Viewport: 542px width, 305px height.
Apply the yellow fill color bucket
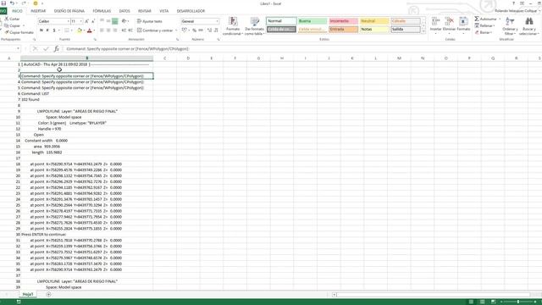[79, 30]
